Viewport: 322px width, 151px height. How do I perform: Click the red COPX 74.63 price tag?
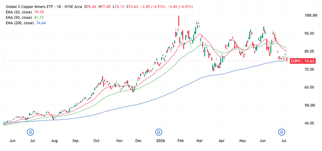302,61
